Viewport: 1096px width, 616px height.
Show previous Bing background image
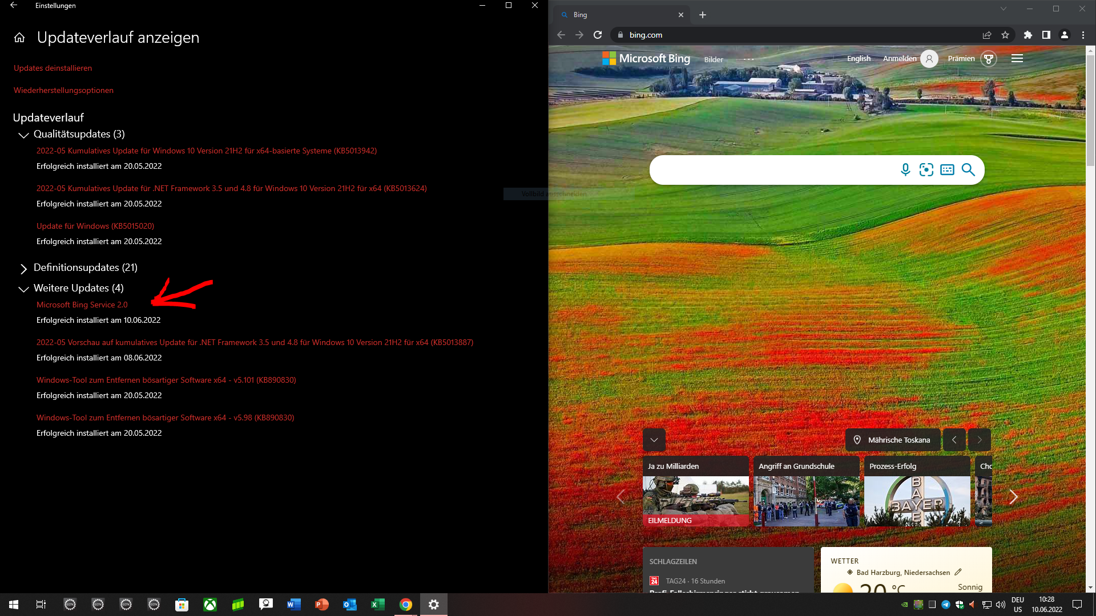click(x=954, y=440)
